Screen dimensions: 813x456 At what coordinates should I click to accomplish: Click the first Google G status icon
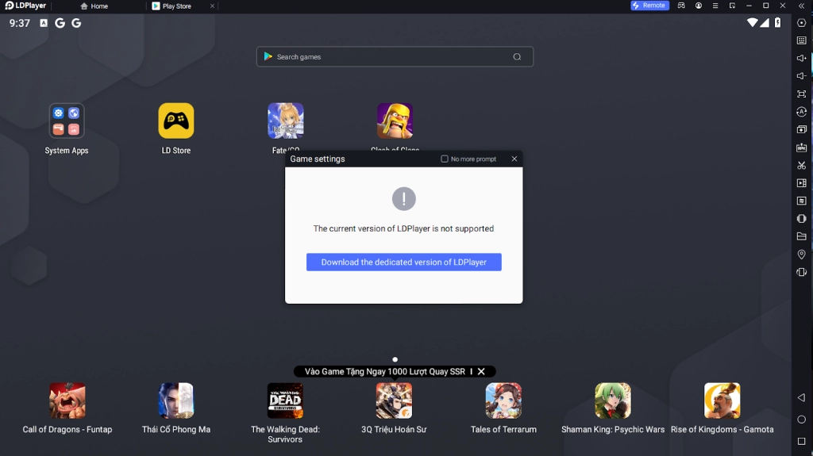click(x=60, y=23)
